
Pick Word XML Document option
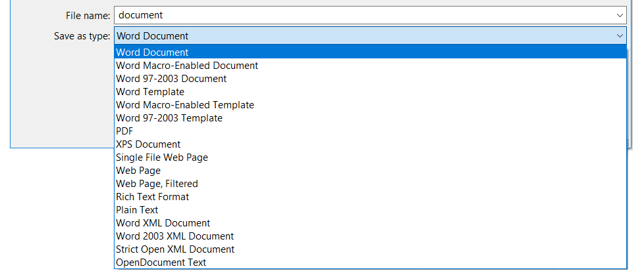[x=370, y=223]
